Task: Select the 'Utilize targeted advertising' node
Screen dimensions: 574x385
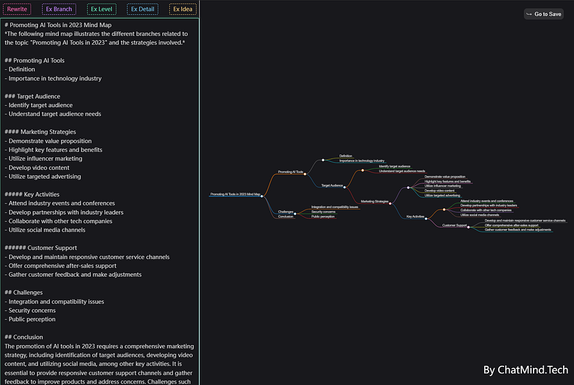Action: click(x=442, y=195)
